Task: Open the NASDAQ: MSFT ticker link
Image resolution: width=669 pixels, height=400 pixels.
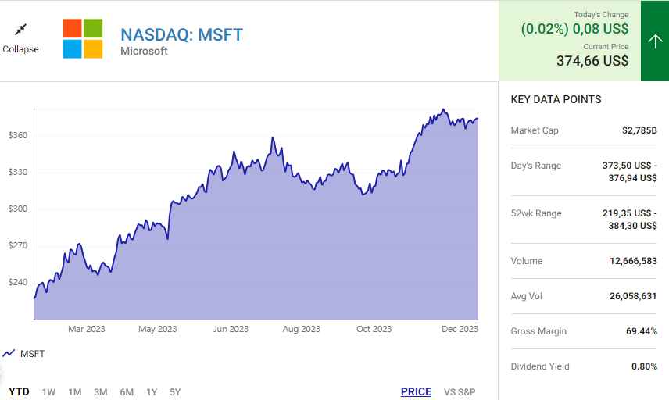Action: tap(181, 34)
